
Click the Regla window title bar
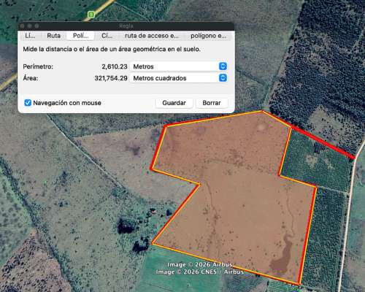point(126,26)
